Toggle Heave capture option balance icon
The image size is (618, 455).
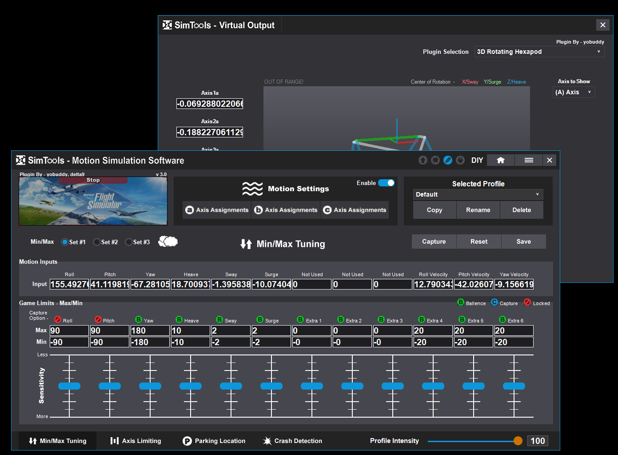(179, 319)
